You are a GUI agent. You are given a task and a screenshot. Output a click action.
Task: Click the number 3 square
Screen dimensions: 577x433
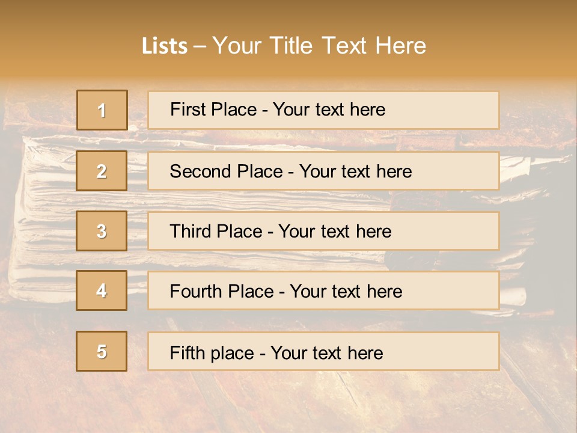[102, 231]
